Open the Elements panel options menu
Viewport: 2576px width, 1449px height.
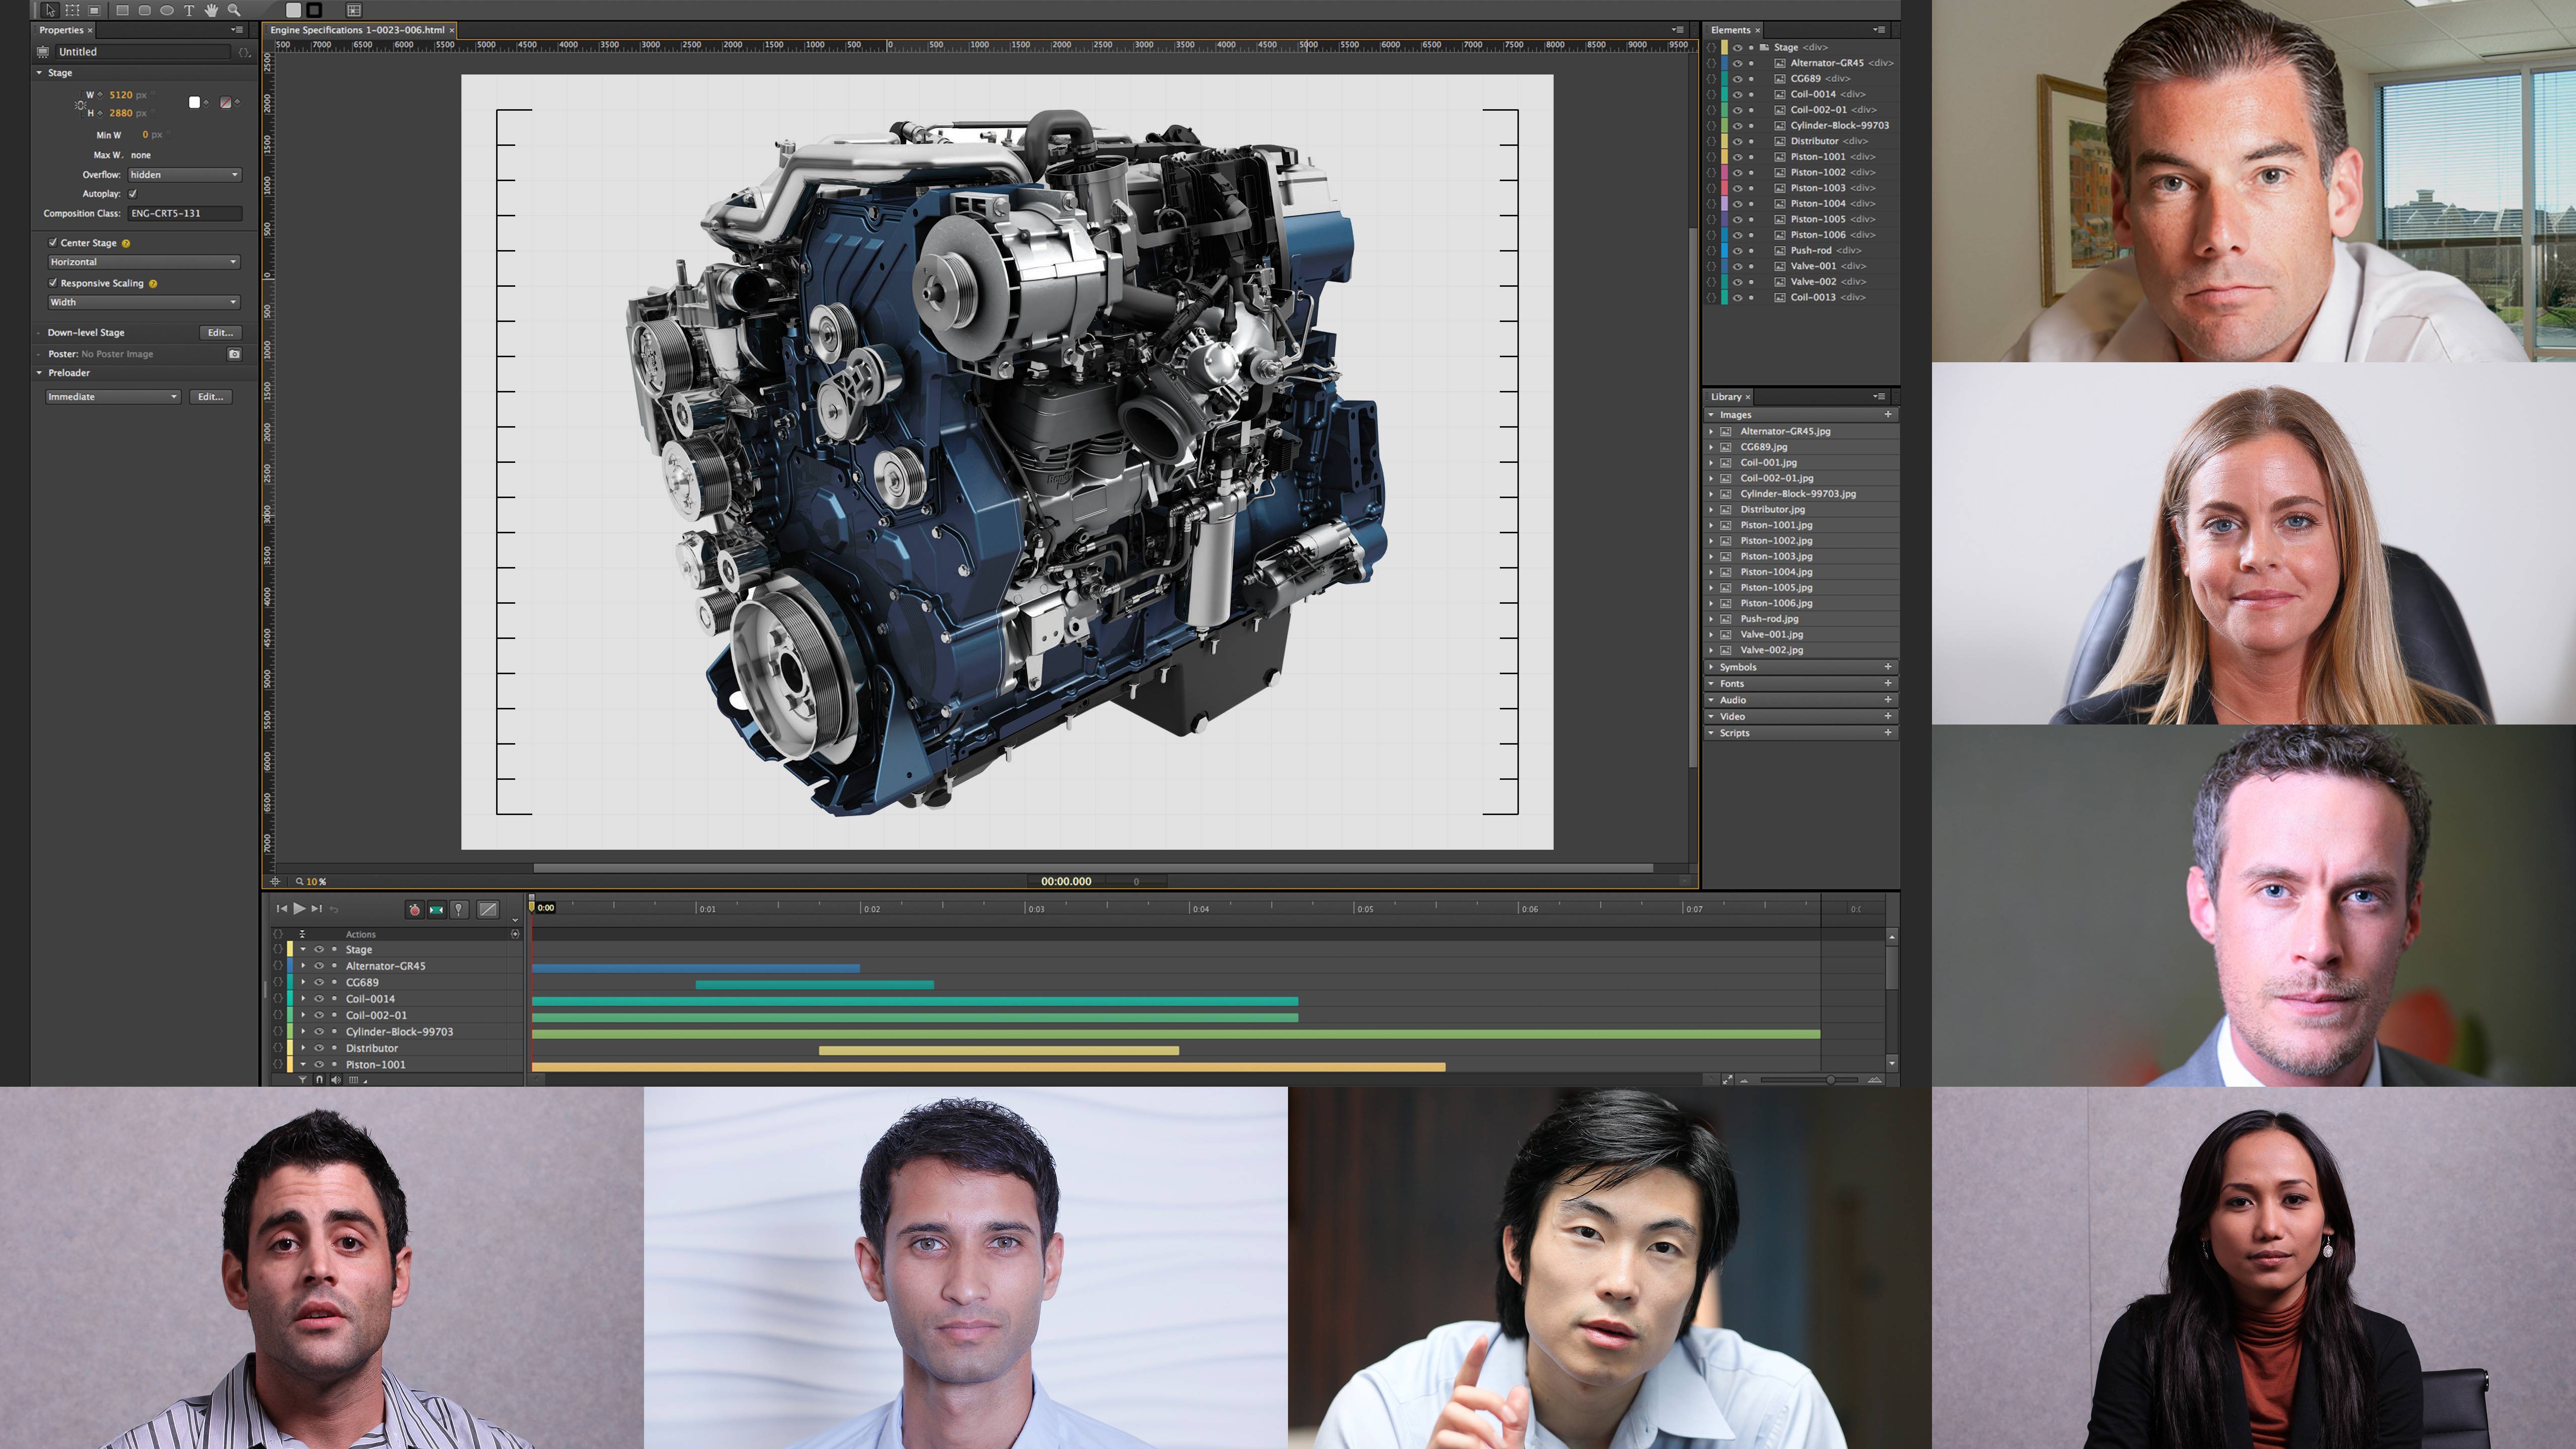coord(1879,30)
